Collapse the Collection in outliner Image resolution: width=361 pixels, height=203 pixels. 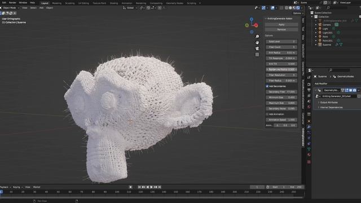tap(312, 17)
